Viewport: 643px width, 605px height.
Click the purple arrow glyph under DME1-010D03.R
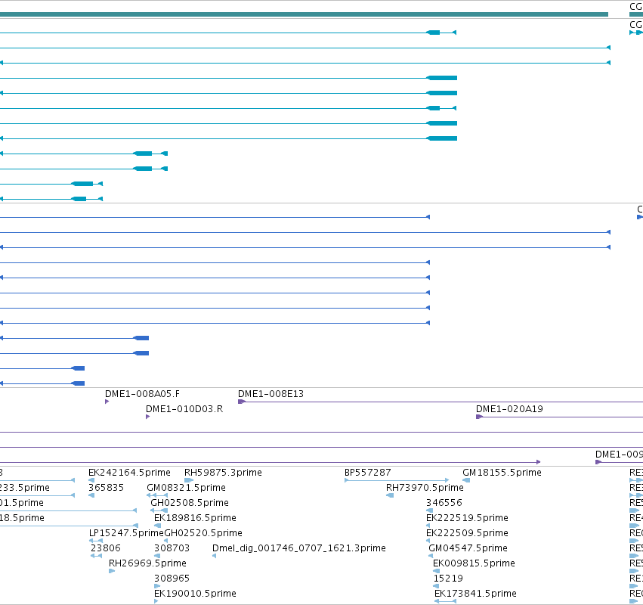[x=148, y=417]
